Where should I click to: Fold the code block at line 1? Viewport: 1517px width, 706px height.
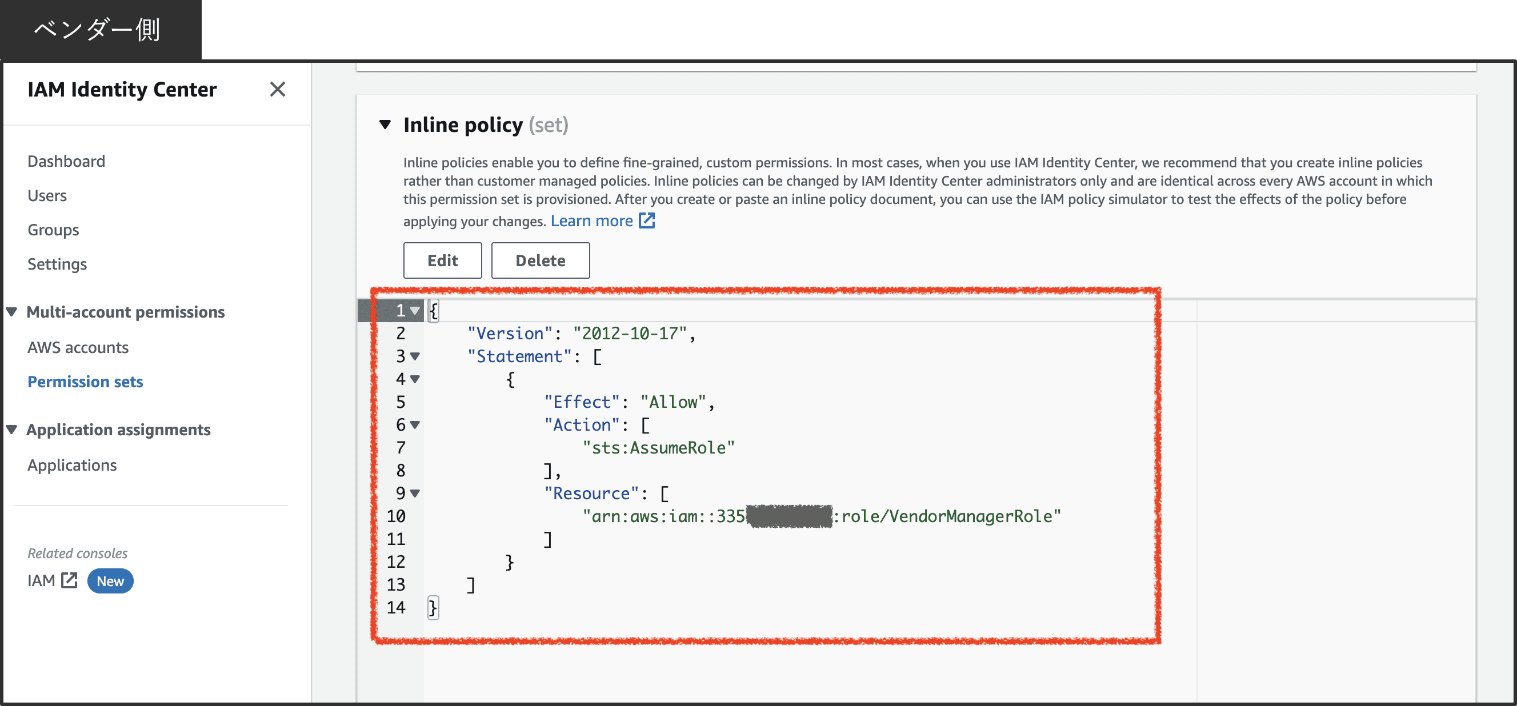[x=415, y=310]
